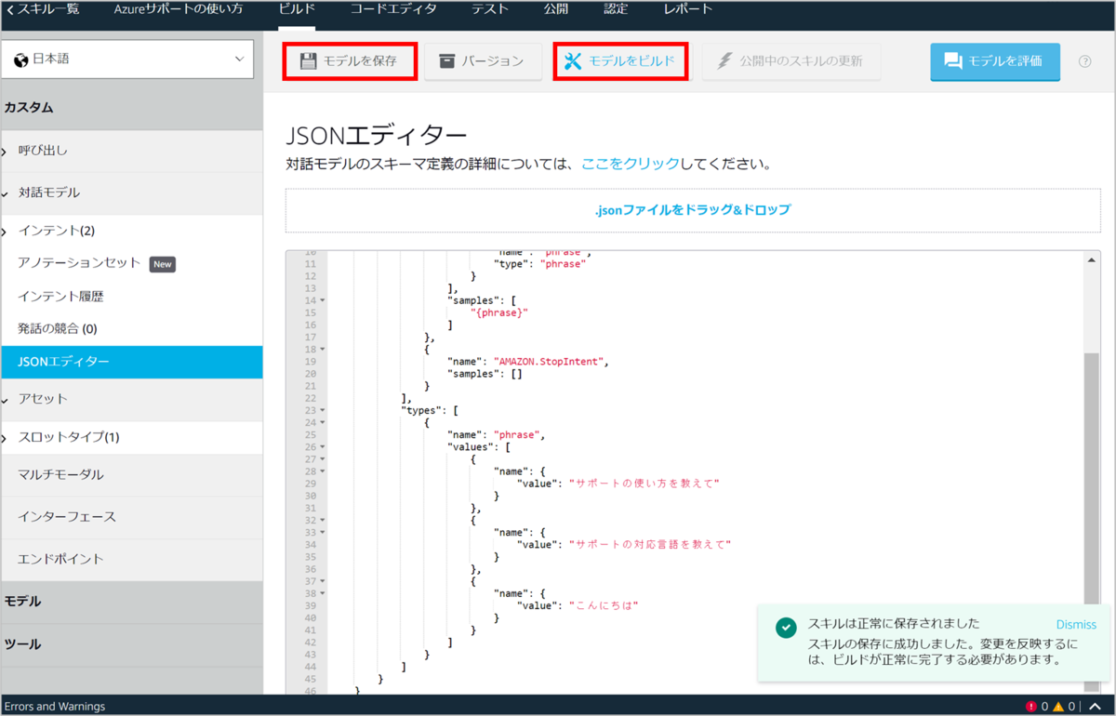Screen dimensions: 1116x716
Task: Expand the インテント(2) item
Action: (5, 231)
